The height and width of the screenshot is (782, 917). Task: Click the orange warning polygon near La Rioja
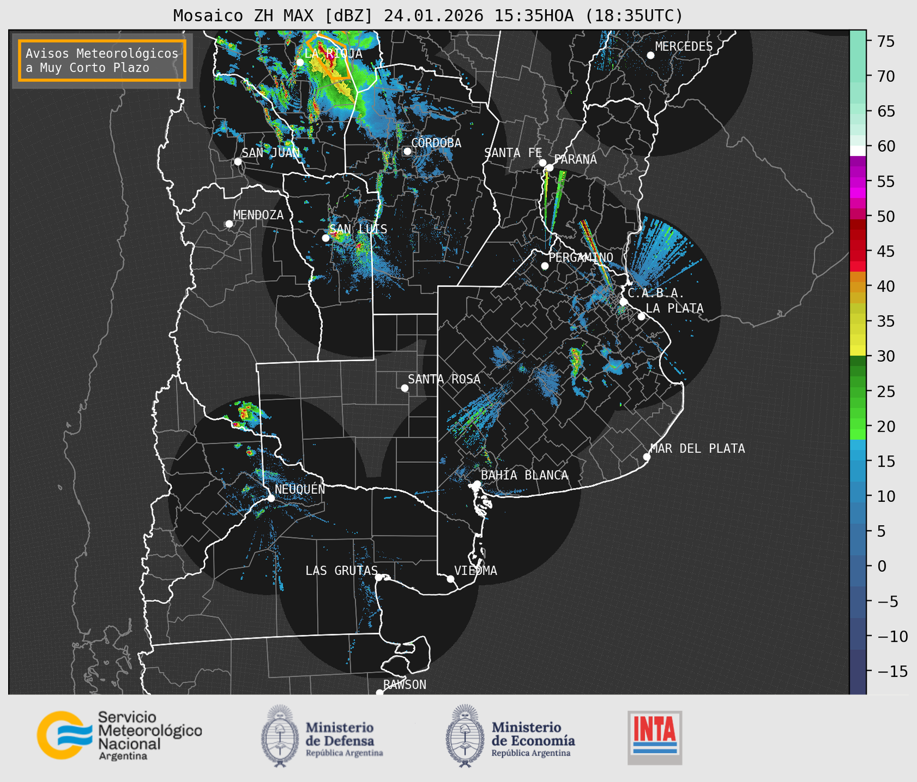(329, 57)
